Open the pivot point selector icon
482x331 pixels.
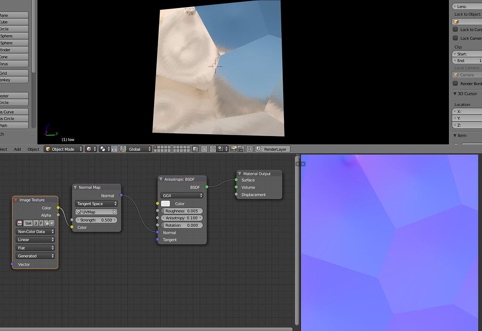tap(104, 149)
